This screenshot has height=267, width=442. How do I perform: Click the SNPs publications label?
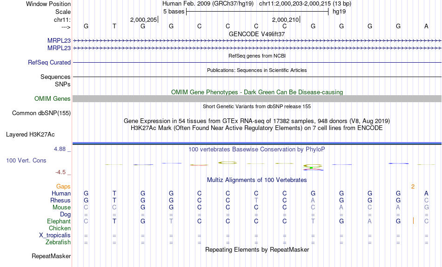(x=63, y=84)
